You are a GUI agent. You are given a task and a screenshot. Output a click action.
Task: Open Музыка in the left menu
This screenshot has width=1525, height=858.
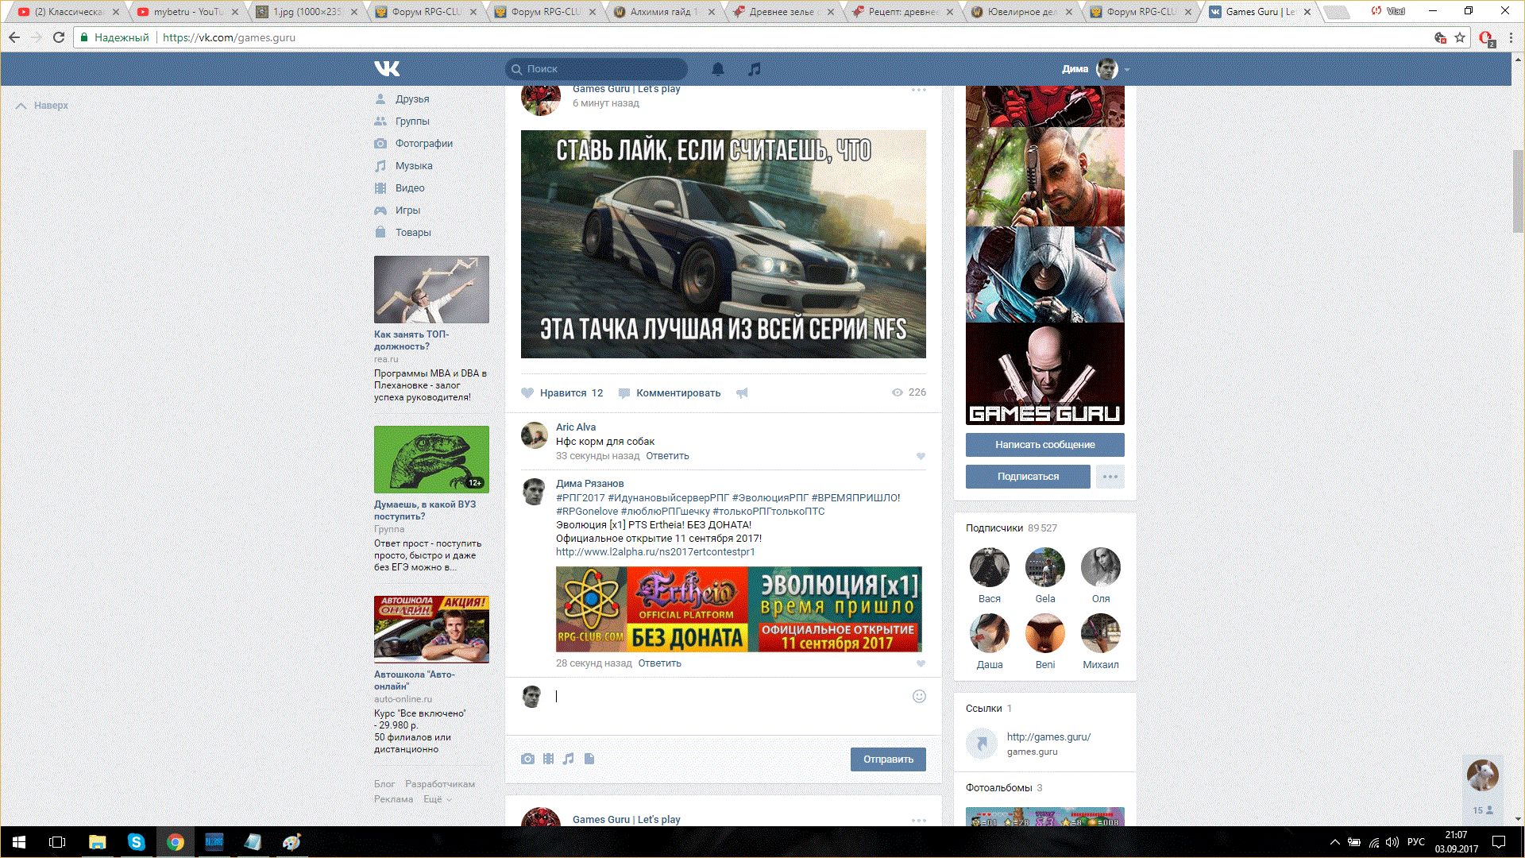coord(414,166)
